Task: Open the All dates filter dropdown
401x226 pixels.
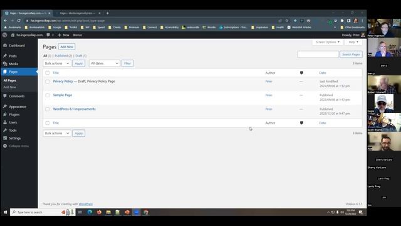Action: (105, 63)
